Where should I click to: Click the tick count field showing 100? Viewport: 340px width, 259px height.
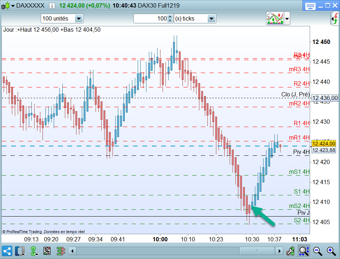coord(151,19)
